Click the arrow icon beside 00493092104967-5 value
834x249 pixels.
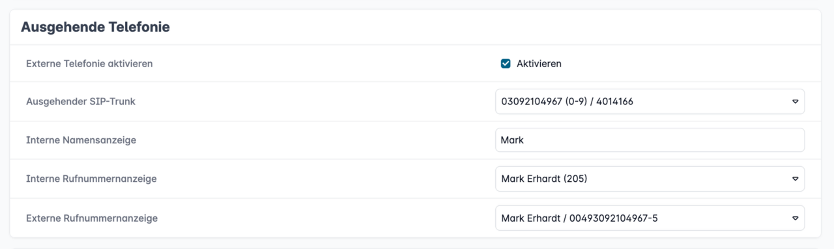click(795, 218)
